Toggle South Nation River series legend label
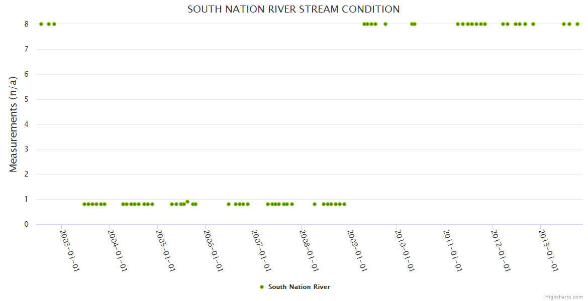The width and height of the screenshot is (588, 301). pos(299,287)
